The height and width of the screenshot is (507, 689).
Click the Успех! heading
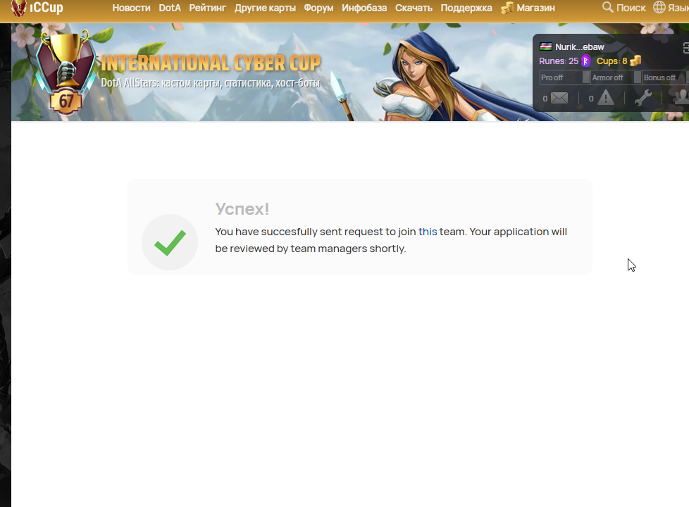click(x=242, y=208)
